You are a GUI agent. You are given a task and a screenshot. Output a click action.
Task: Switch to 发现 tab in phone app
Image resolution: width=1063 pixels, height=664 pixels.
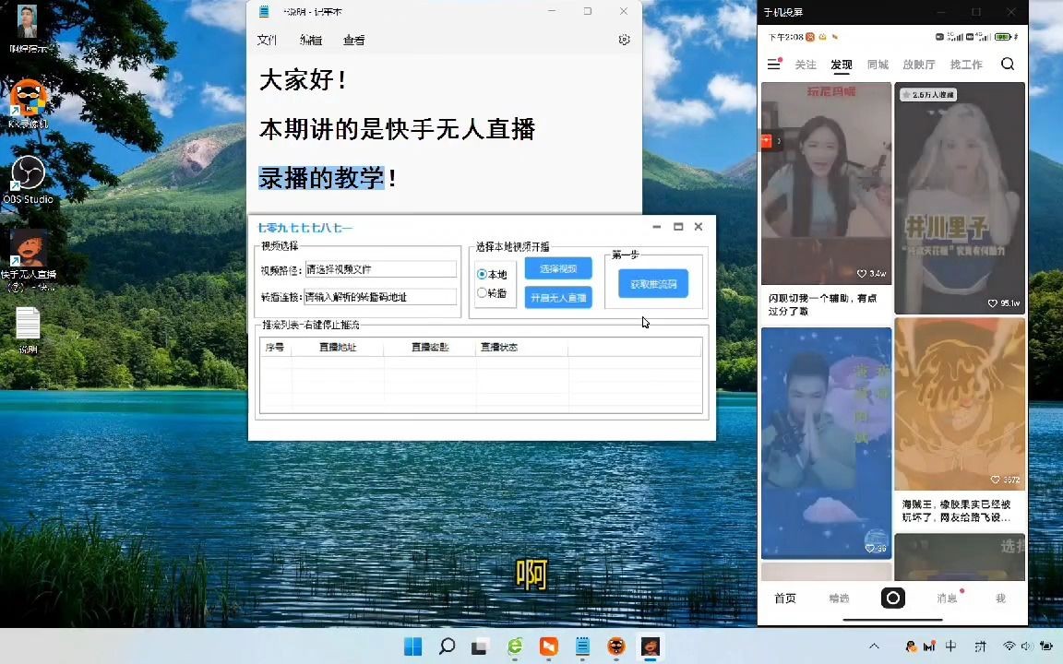click(842, 65)
